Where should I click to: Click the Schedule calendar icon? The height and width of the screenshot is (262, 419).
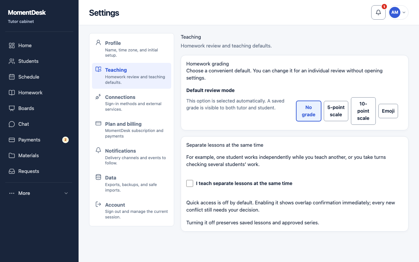point(12,77)
